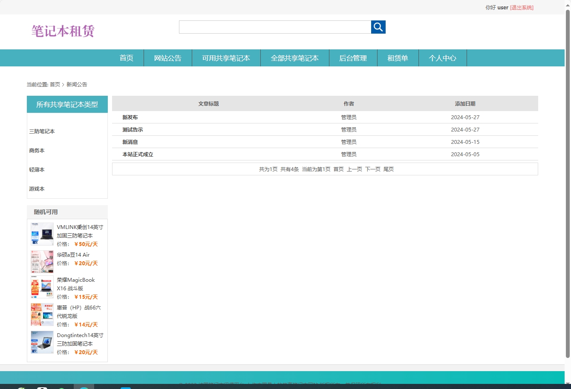Go to 下一页 in pagination

tap(372, 169)
